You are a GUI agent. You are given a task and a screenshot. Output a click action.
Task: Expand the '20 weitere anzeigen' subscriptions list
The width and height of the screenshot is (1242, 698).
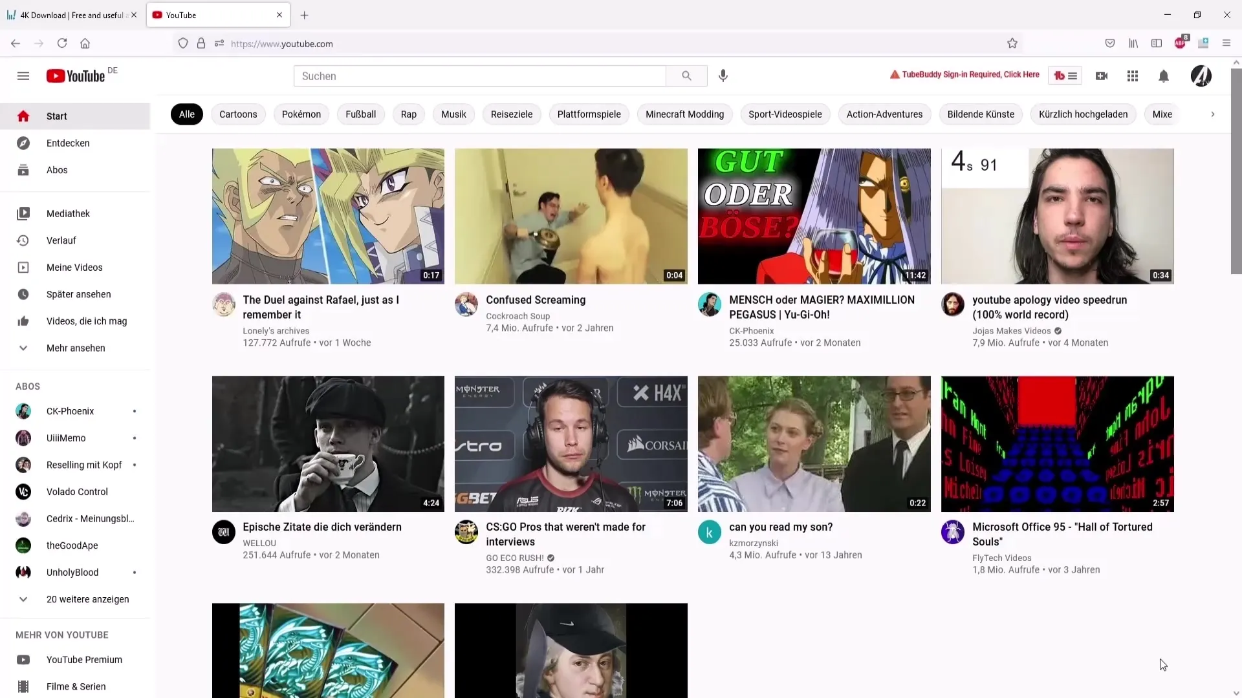[89, 600]
